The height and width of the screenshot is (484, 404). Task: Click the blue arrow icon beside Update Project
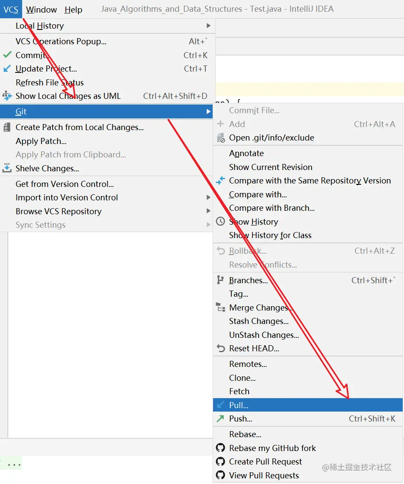pos(7,69)
